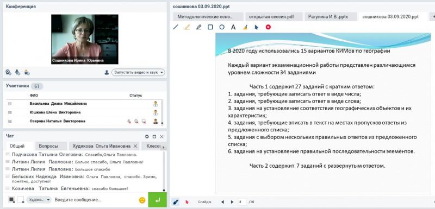The height and width of the screenshot is (209, 435).
Task: Select the line drawing tool
Action: tap(175, 27)
